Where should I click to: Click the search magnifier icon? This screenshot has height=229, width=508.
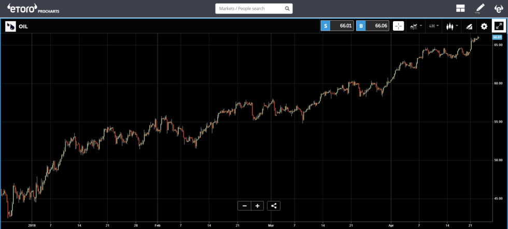tap(287, 9)
